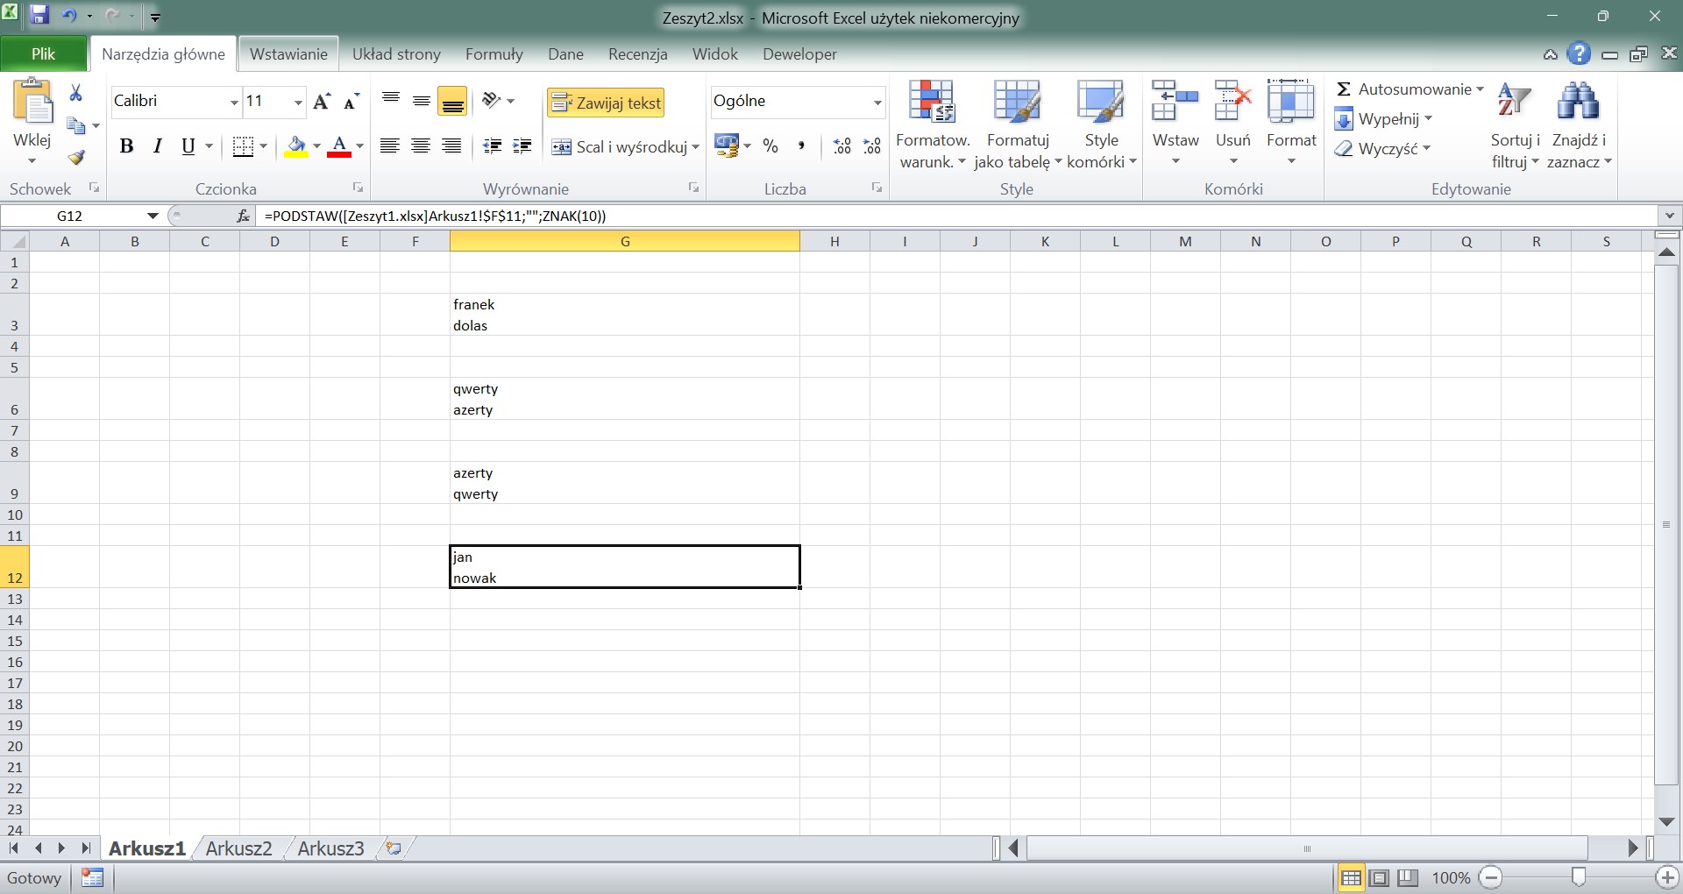Click the Save floppy disk icon
This screenshot has width=1683, height=894.
pyautogui.click(x=39, y=15)
